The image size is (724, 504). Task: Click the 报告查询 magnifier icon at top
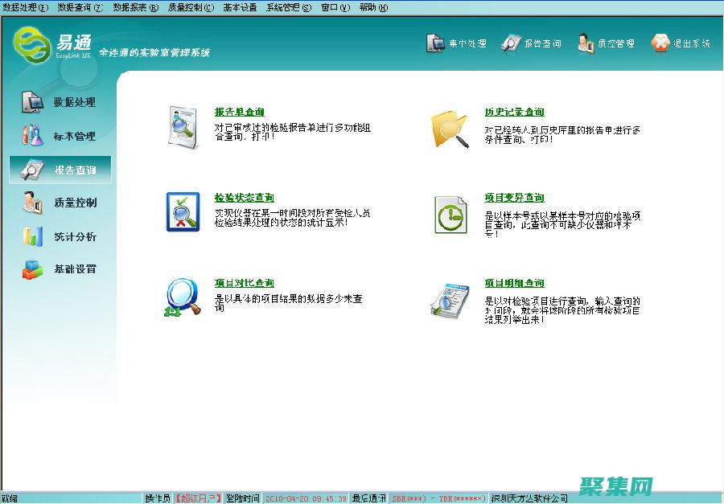[x=510, y=42]
